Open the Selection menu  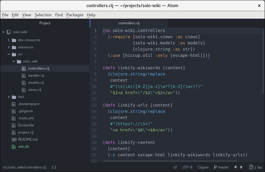(x=43, y=15)
